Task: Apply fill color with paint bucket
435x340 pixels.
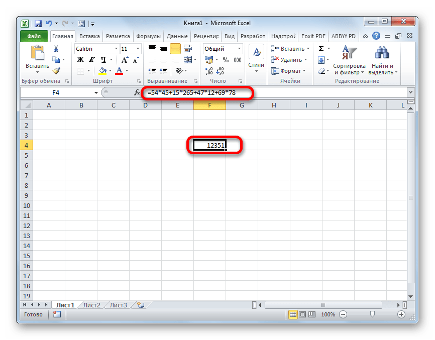Action: point(102,71)
